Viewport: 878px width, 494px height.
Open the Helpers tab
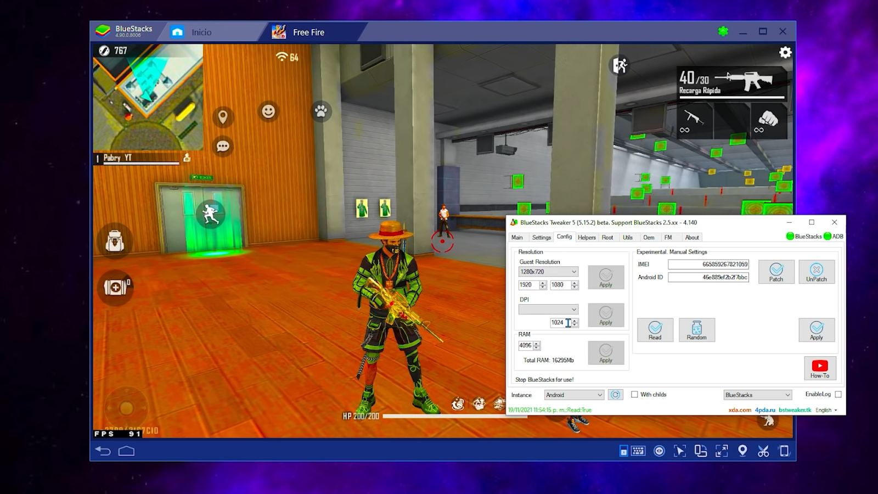click(x=587, y=238)
